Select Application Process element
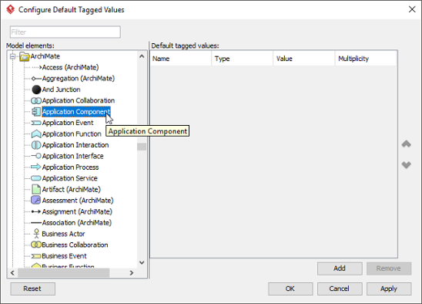This screenshot has height=304, width=422. [x=71, y=167]
